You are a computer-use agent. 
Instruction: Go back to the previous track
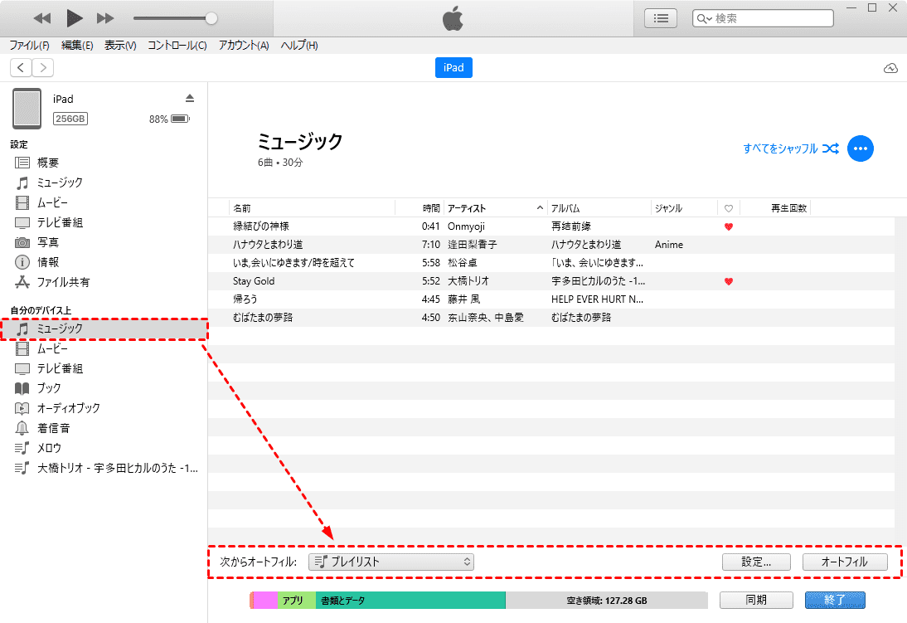click(42, 18)
